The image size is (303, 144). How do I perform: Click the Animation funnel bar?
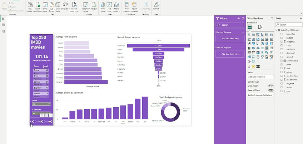pyautogui.click(x=158, y=46)
